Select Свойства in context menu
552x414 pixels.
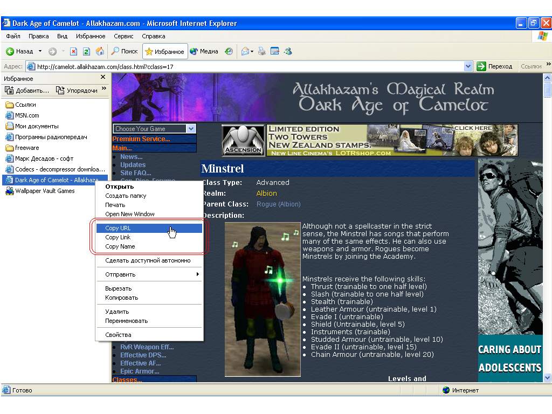149,335
